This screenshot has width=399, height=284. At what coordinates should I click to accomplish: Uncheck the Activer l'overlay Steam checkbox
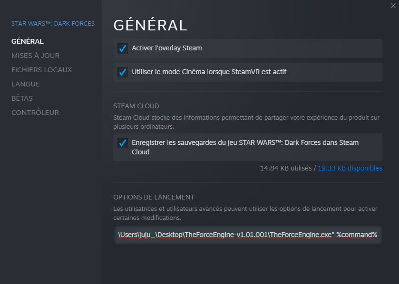coord(123,48)
